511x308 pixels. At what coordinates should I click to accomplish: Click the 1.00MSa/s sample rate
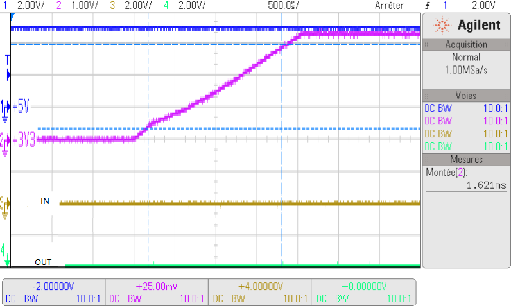pyautogui.click(x=466, y=70)
